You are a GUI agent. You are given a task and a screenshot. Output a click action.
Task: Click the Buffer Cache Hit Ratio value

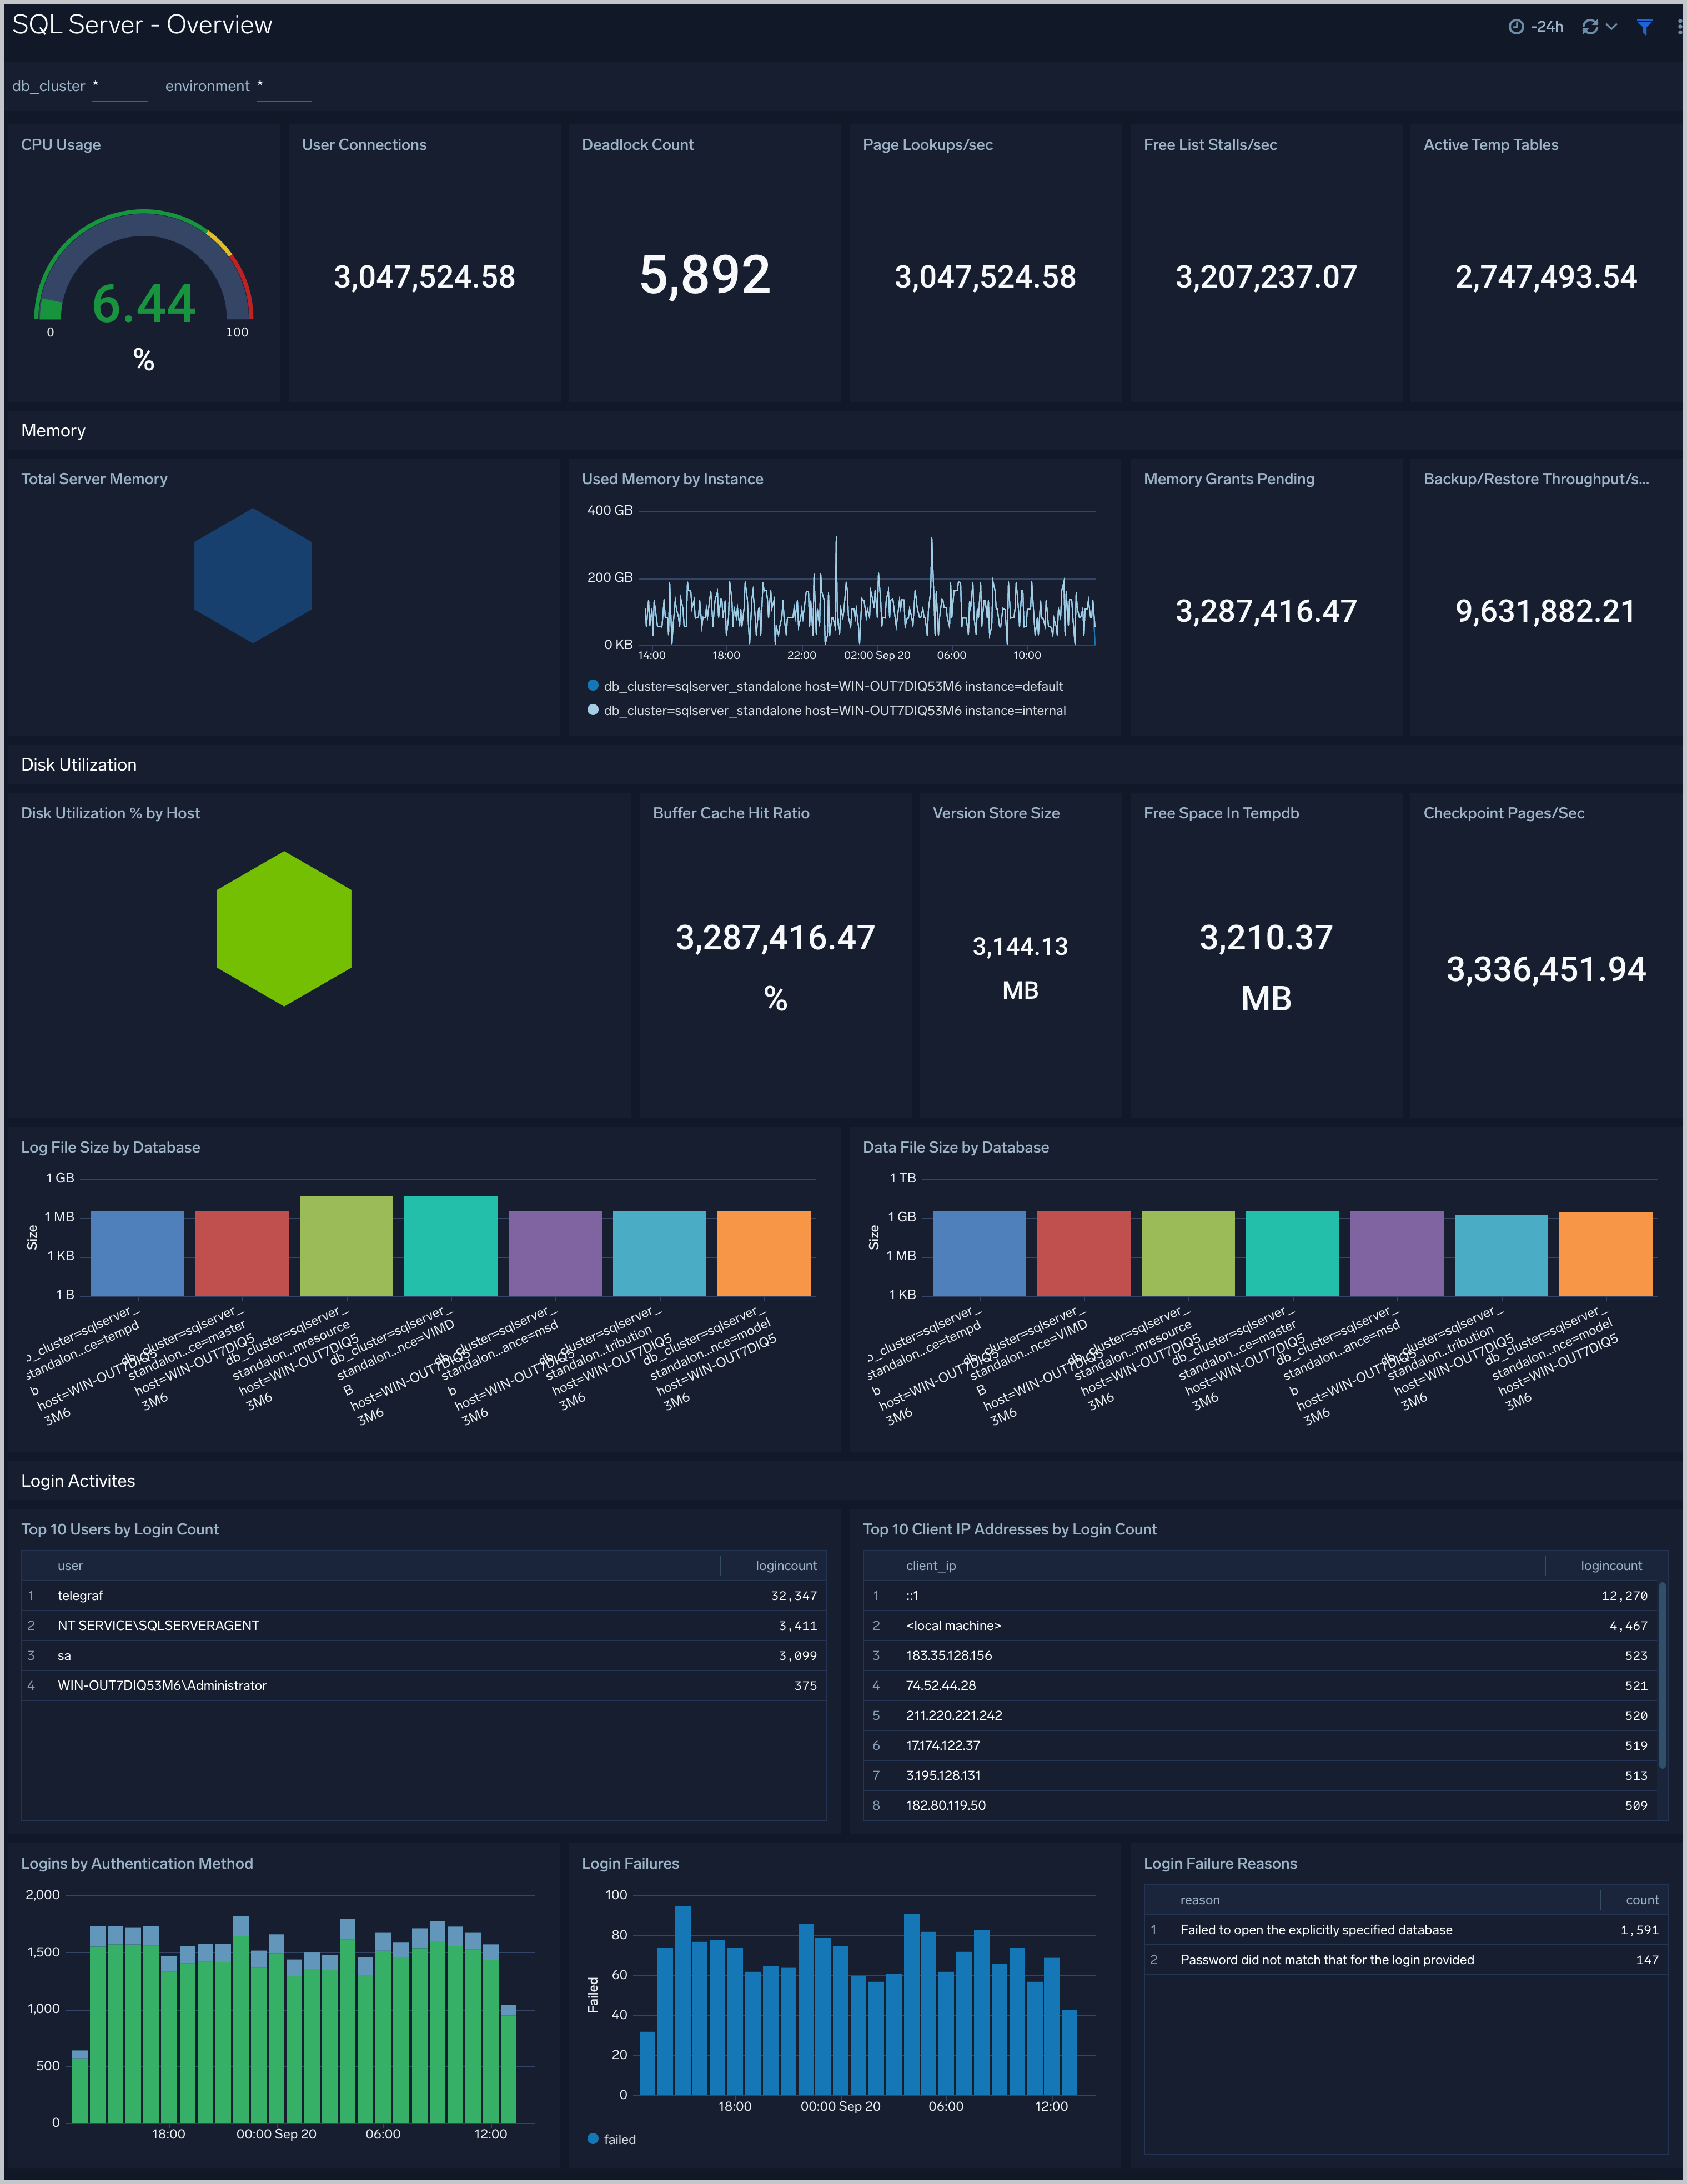click(775, 937)
